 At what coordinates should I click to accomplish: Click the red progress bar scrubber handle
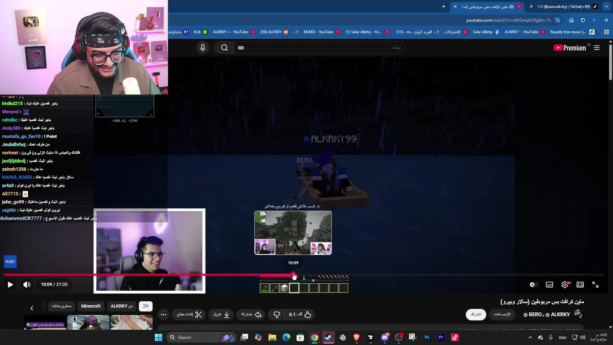(x=294, y=275)
